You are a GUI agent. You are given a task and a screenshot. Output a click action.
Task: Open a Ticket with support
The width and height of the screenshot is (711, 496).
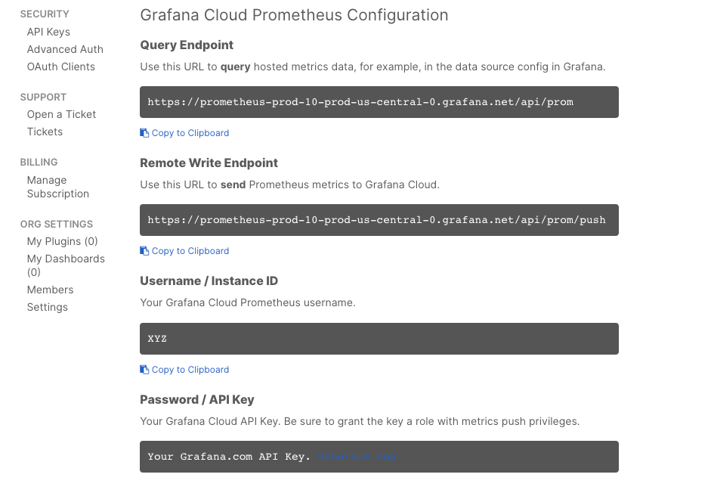[61, 114]
